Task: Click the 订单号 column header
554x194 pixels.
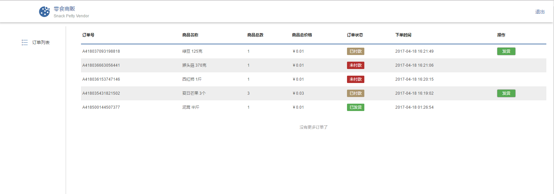Action: (x=88, y=35)
